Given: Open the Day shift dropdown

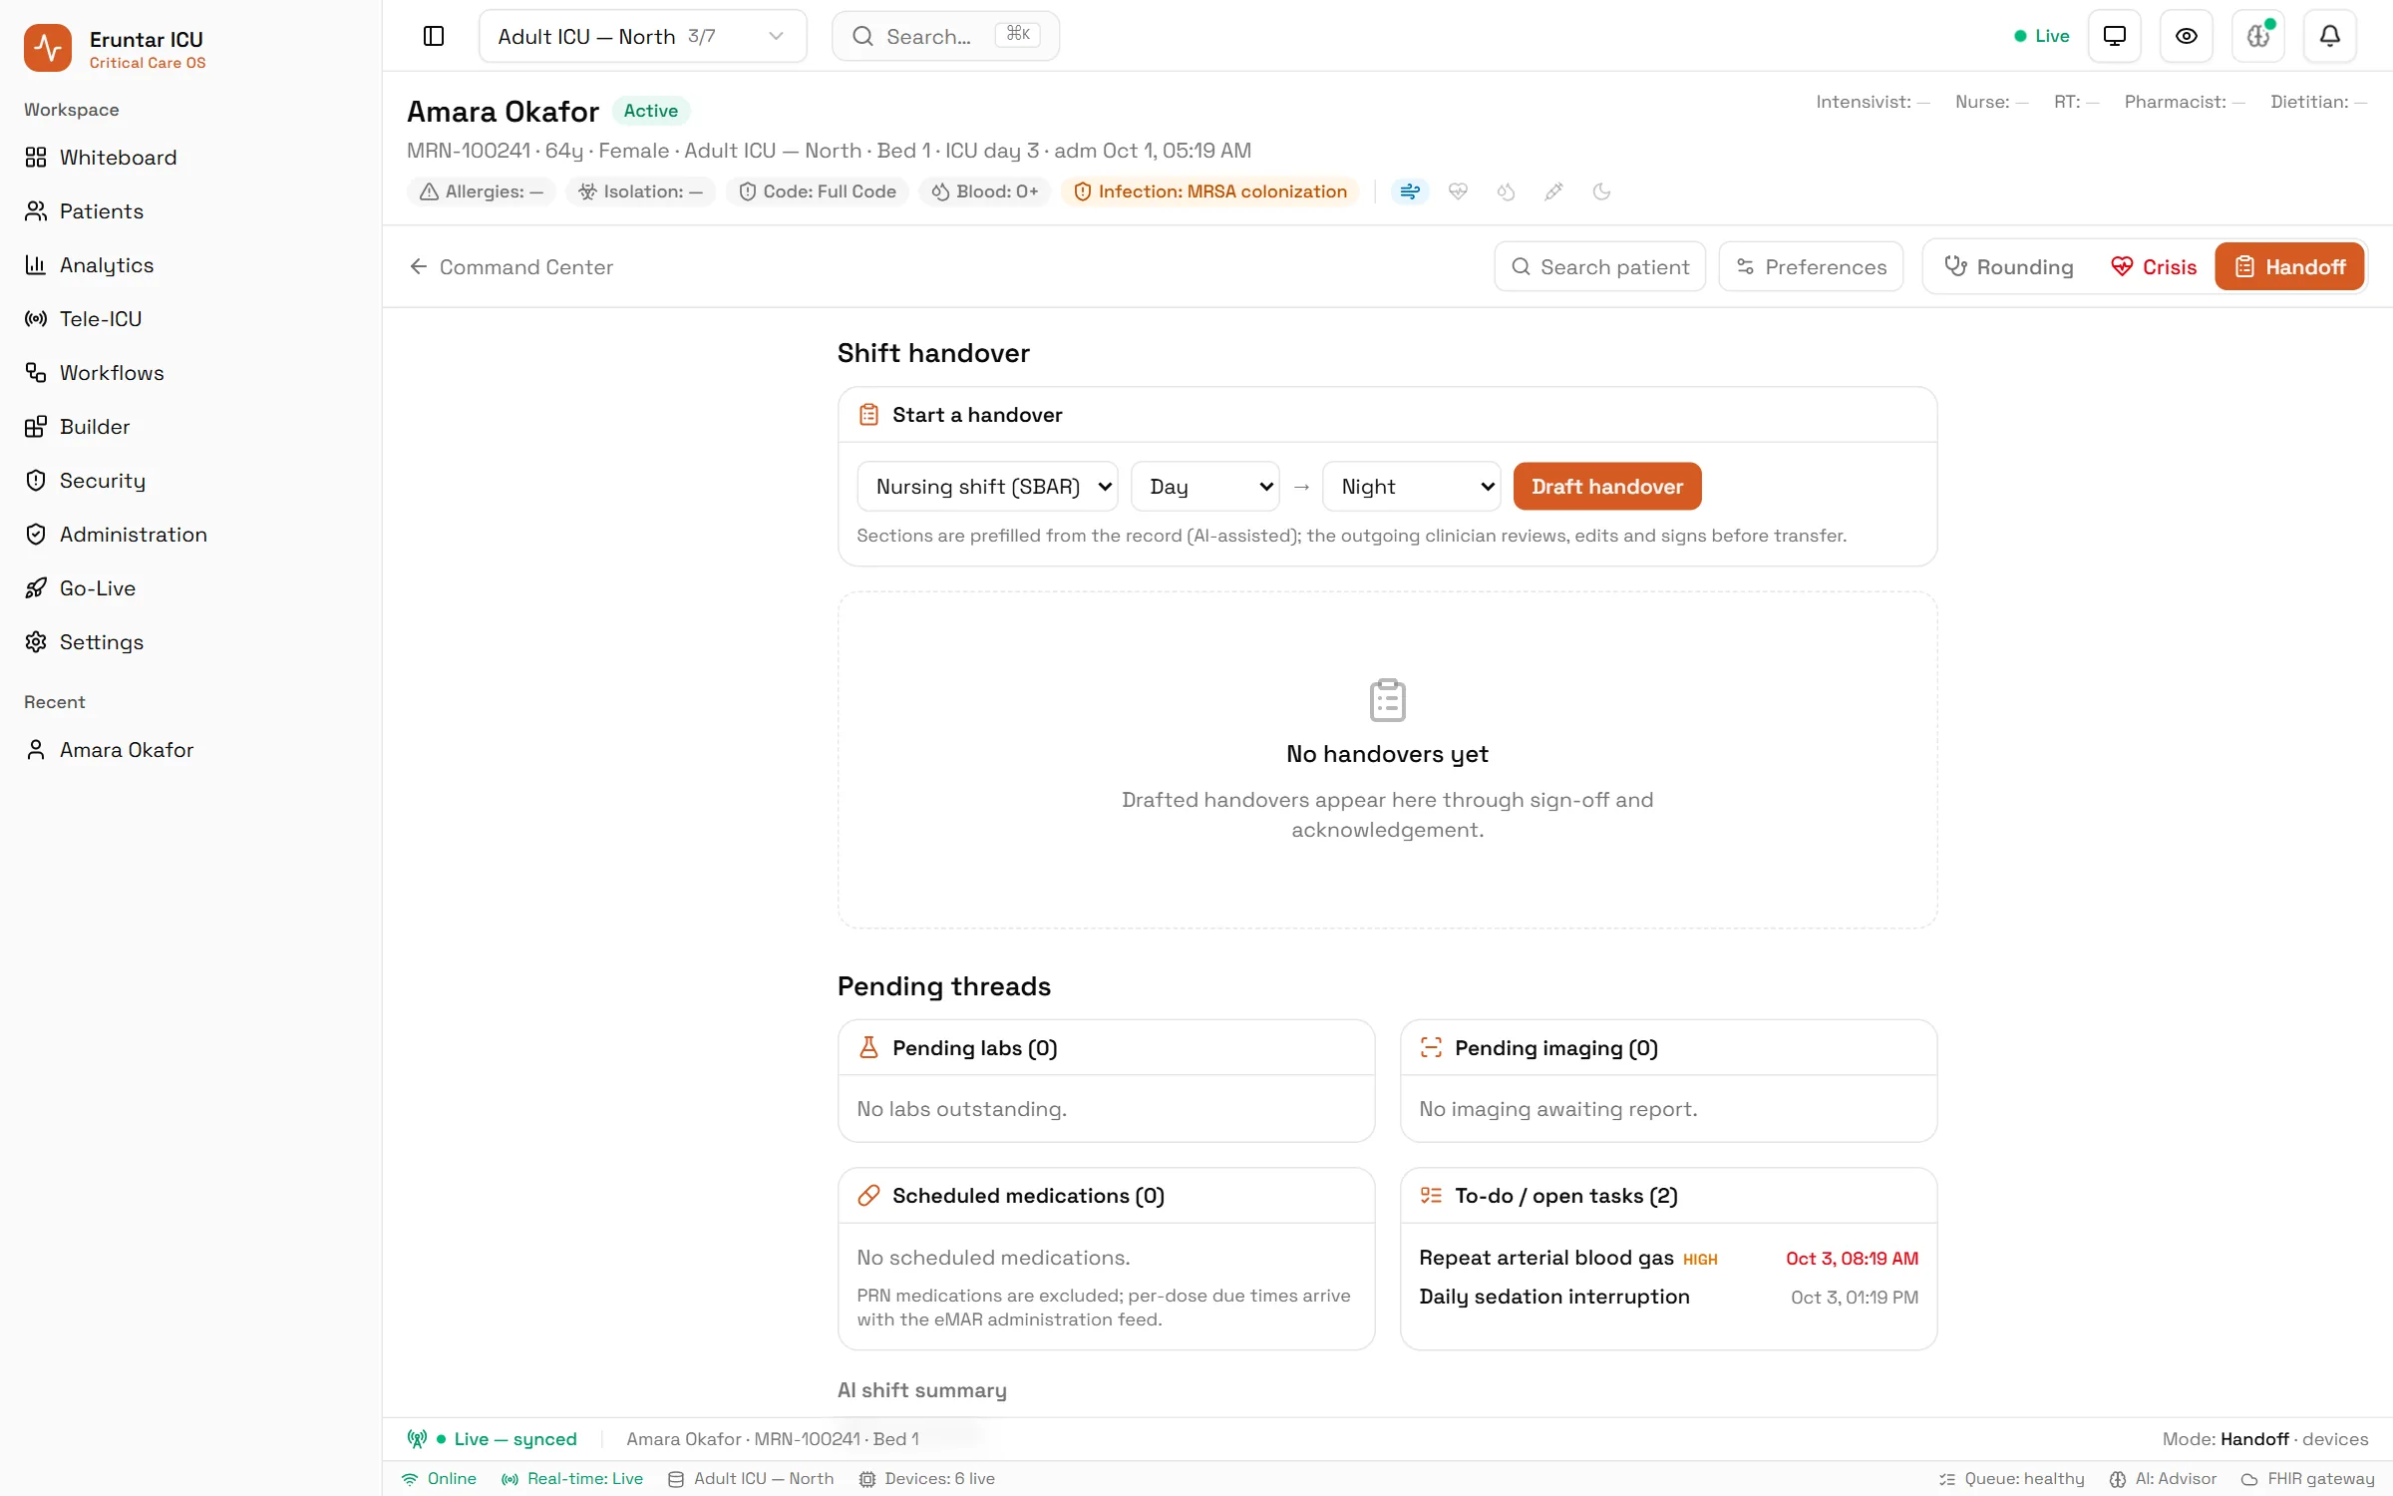Looking at the screenshot, I should click(x=1204, y=487).
